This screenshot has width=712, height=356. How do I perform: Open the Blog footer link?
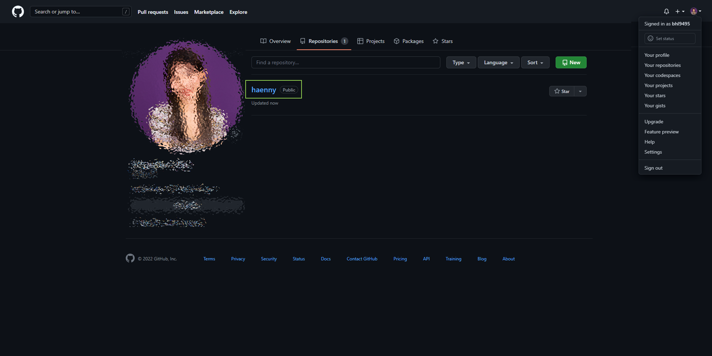(x=482, y=259)
